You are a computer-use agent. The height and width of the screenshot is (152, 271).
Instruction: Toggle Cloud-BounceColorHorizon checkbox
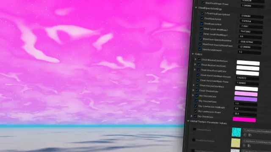199,60
